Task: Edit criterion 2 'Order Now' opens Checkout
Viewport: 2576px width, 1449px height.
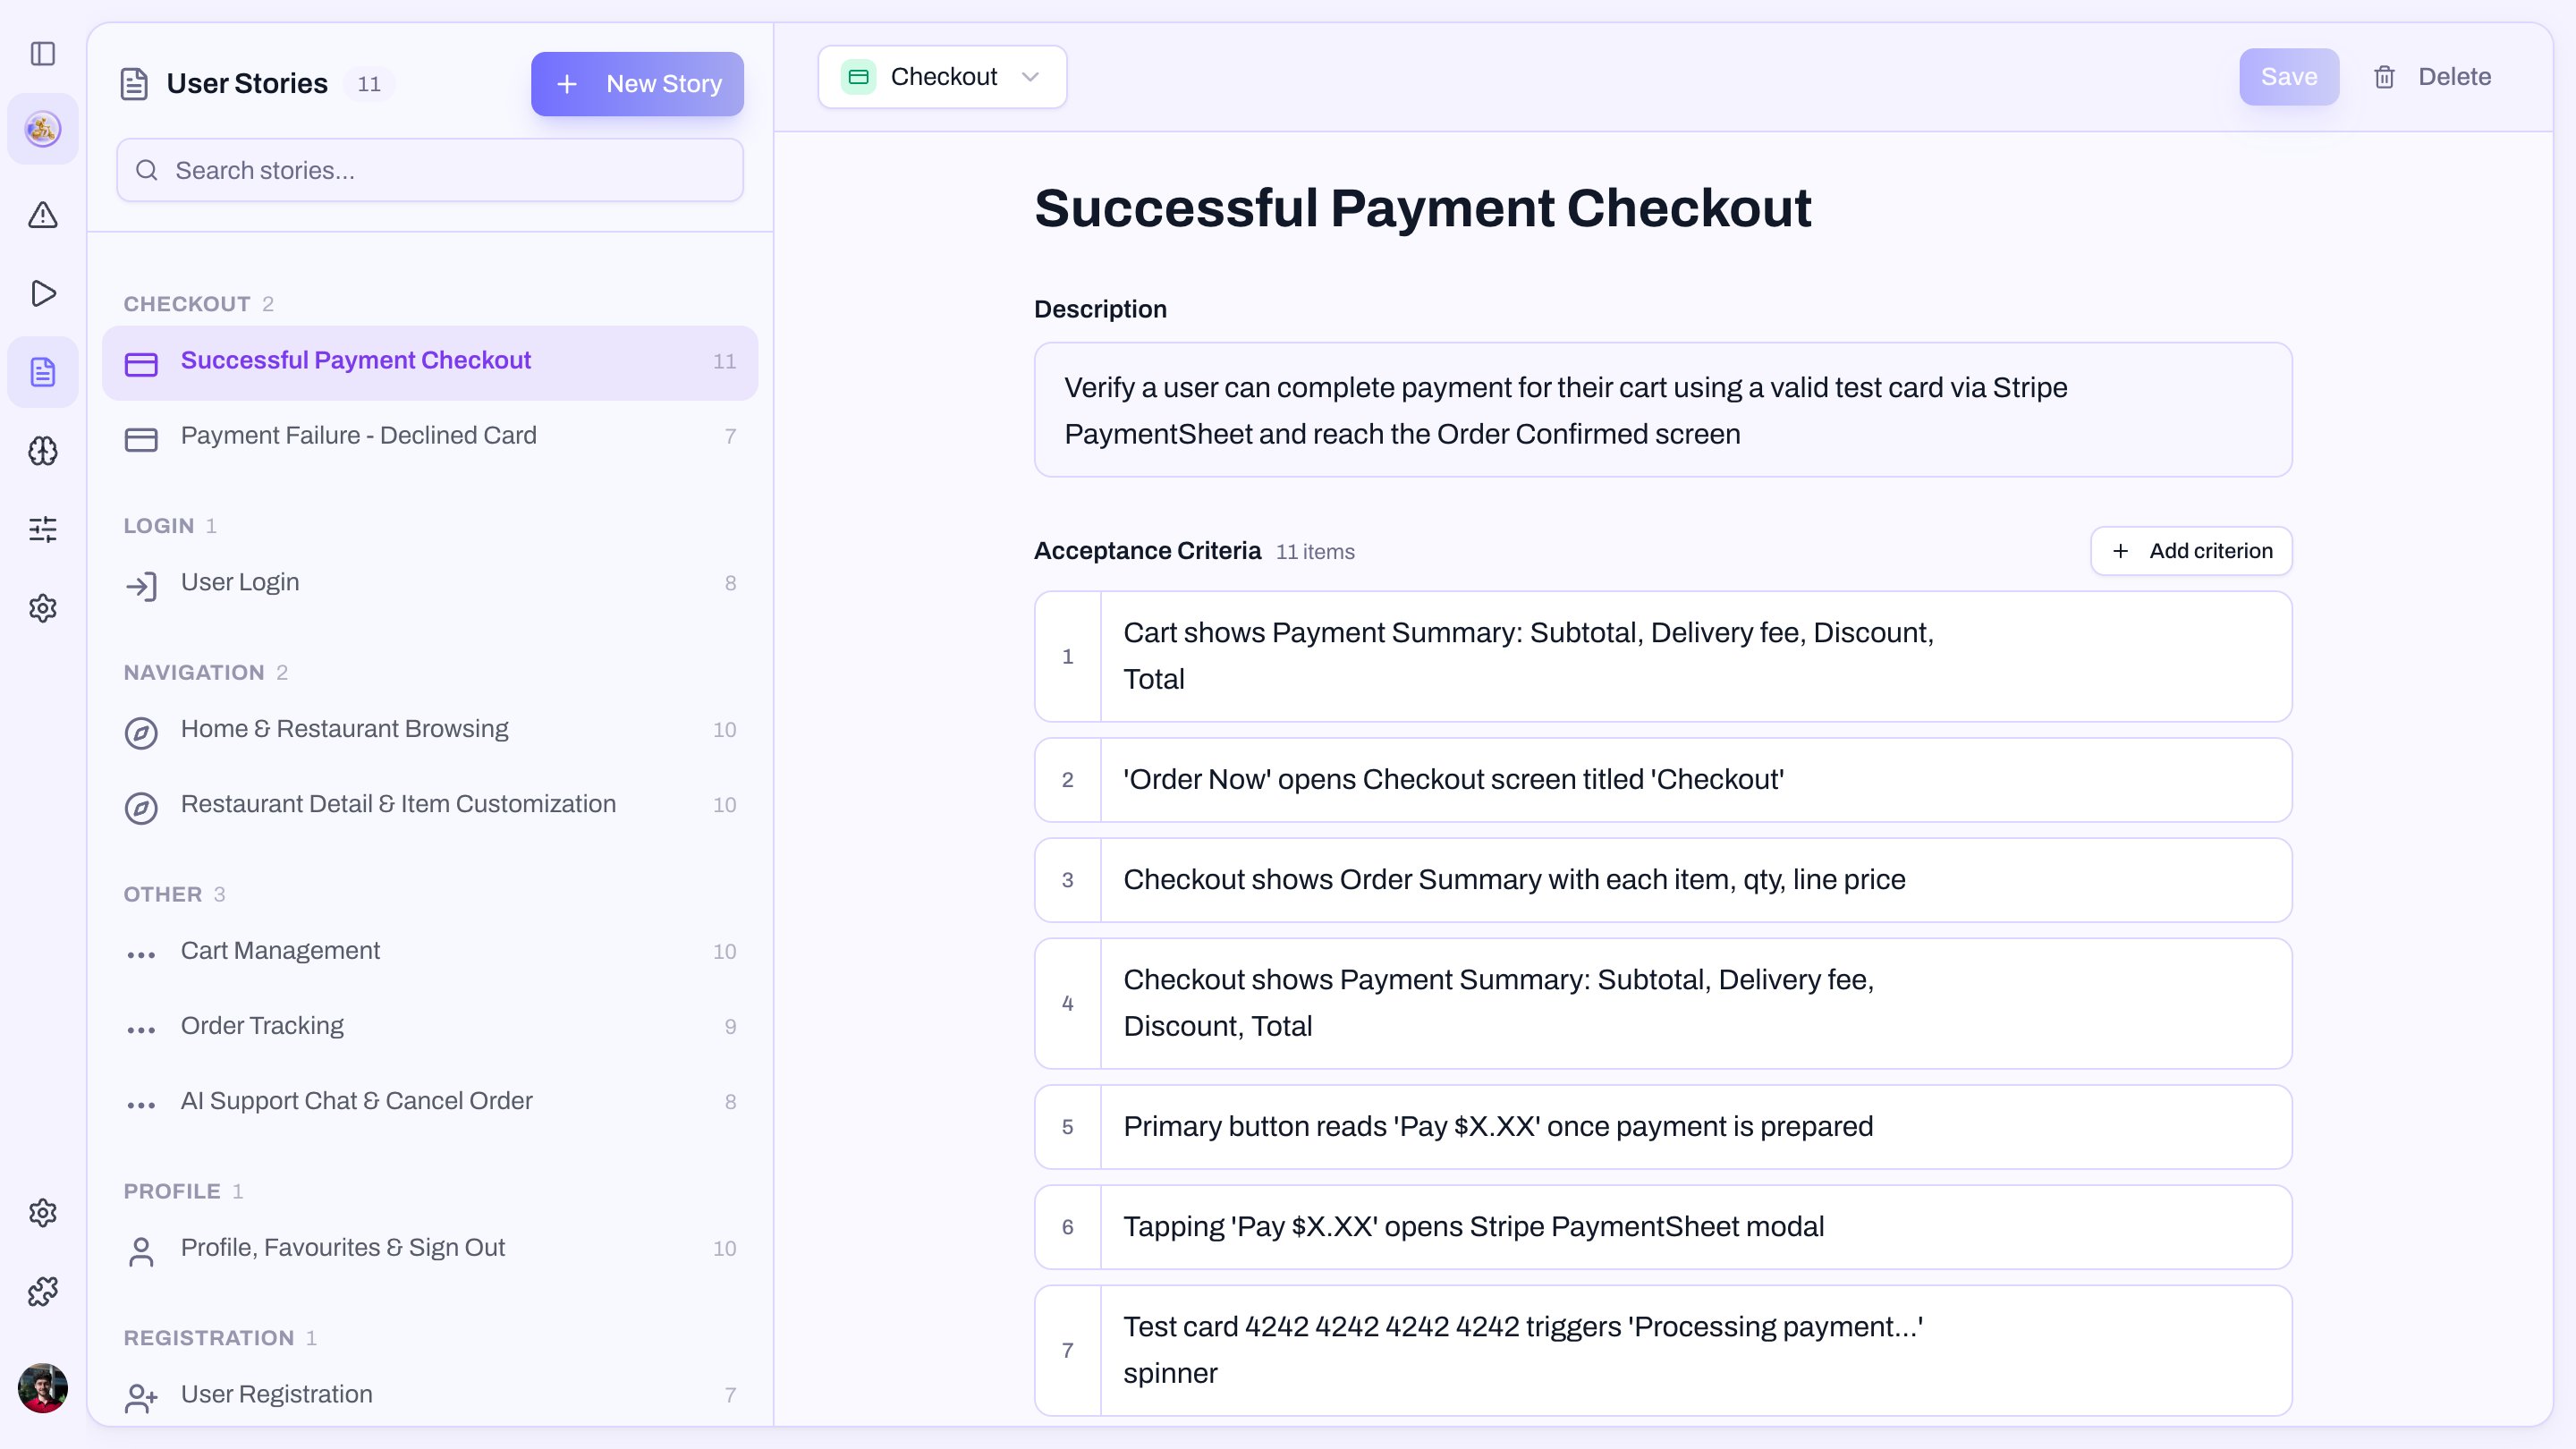Action: tap(1663, 780)
